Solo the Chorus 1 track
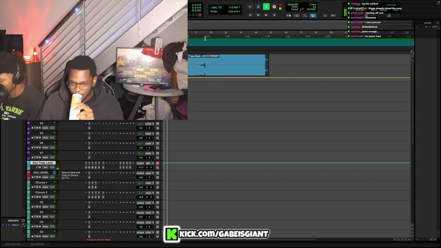This screenshot has width=441, height=248. pyautogui.click(x=37, y=187)
